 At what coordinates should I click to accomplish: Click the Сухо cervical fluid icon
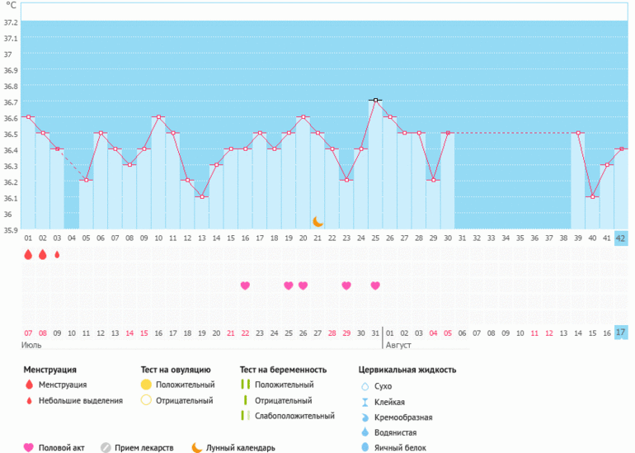click(x=365, y=385)
